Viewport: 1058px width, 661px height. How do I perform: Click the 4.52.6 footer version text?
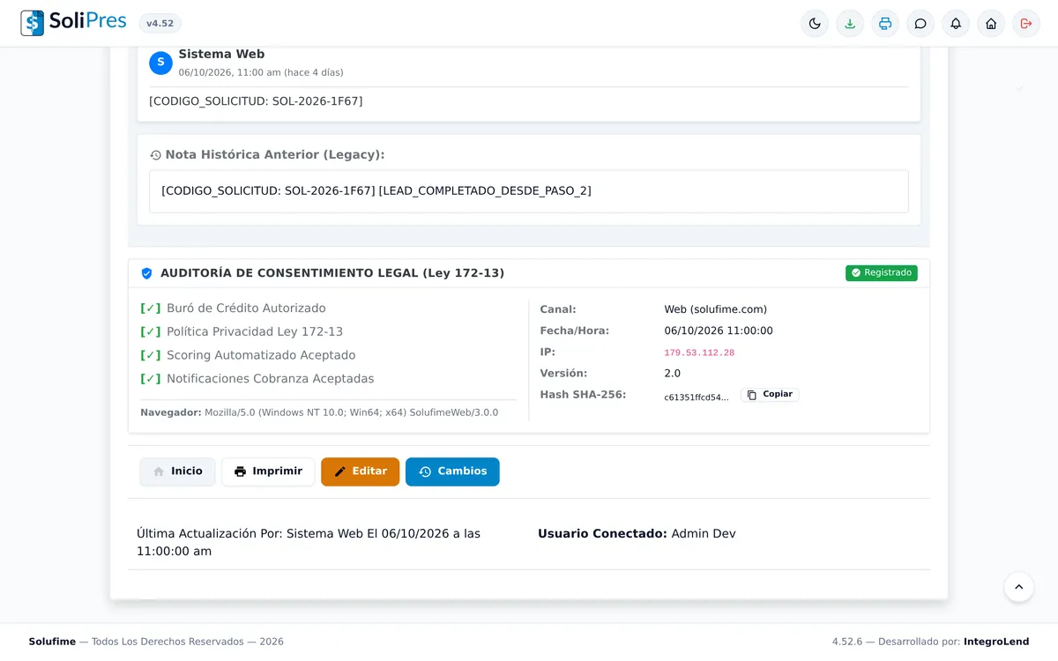tap(847, 642)
